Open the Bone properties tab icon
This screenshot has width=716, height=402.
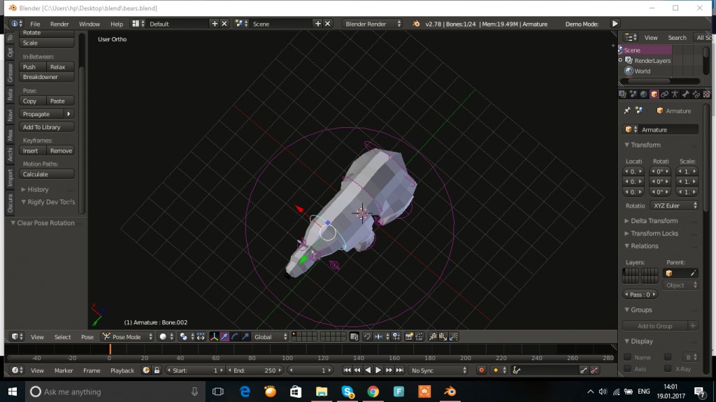(685, 94)
